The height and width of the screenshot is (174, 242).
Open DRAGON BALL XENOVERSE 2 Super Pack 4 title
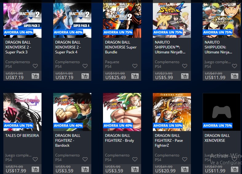(68, 47)
